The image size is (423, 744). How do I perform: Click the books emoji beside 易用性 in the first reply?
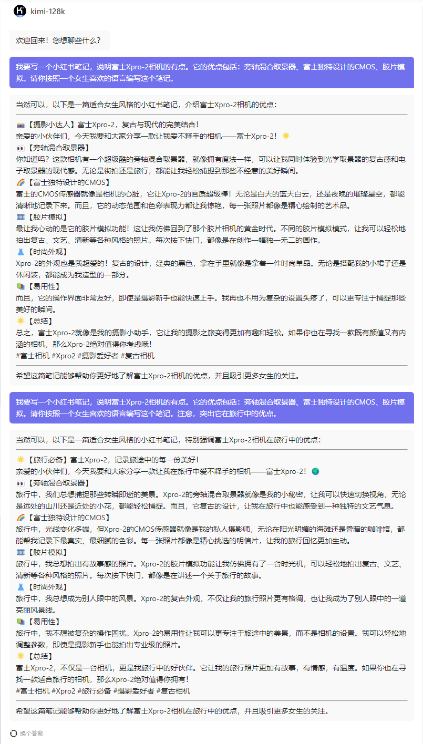click(20, 286)
